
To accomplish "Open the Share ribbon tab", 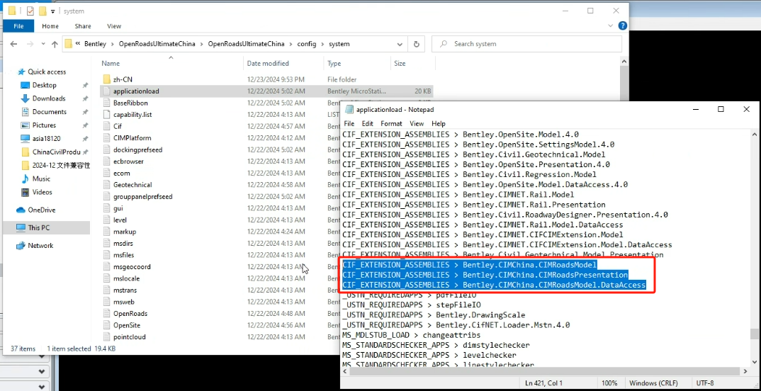I will [83, 26].
